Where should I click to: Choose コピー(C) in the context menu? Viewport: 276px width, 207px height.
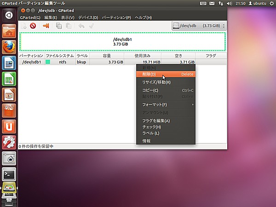pyautogui.click(x=166, y=90)
